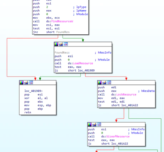Select the lpType comment

[x=80, y=7]
